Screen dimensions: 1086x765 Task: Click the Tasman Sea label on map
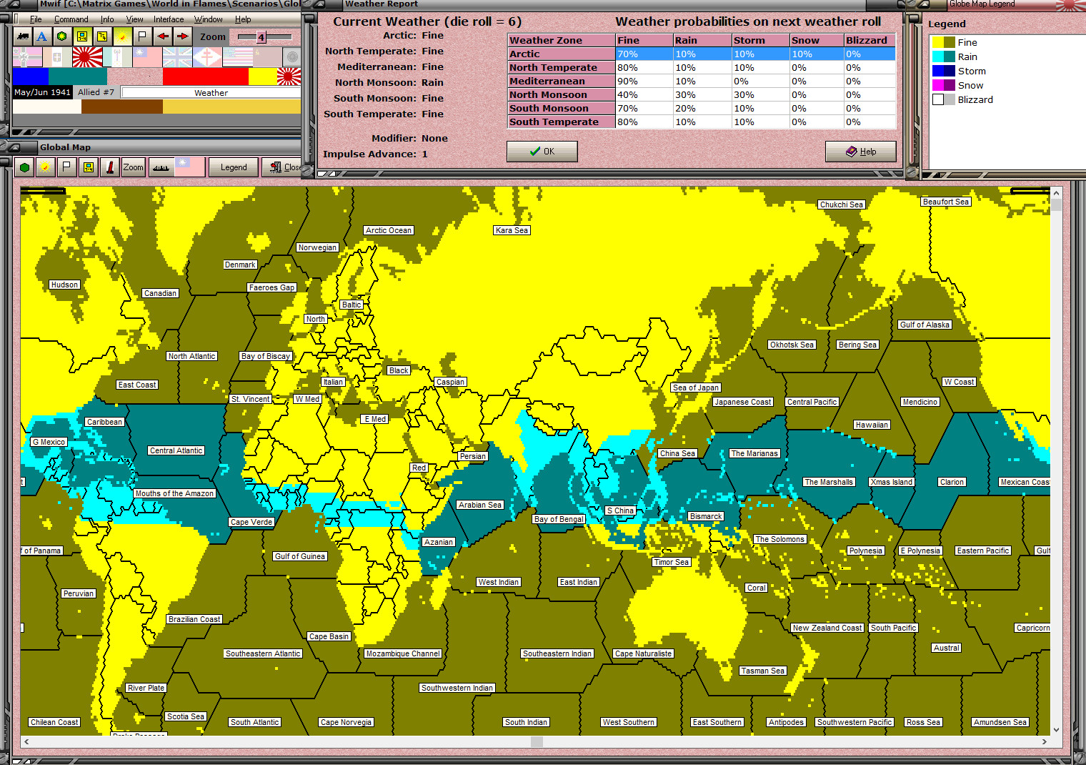(762, 671)
